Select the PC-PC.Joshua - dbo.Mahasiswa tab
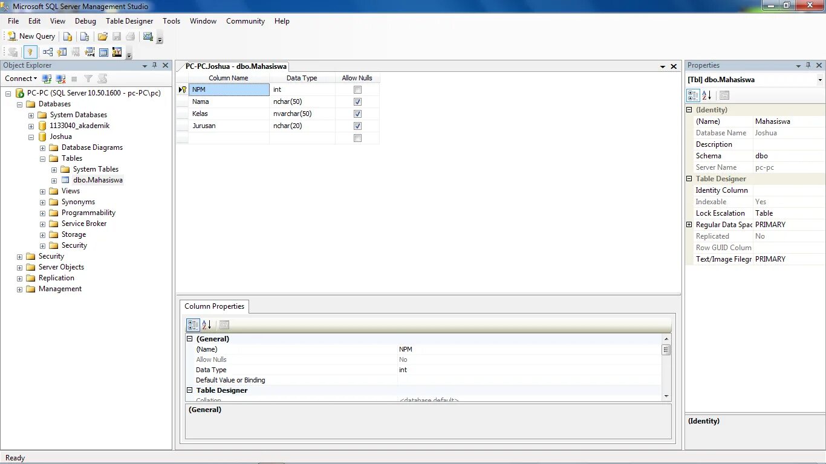The height and width of the screenshot is (464, 826). pyautogui.click(x=236, y=66)
